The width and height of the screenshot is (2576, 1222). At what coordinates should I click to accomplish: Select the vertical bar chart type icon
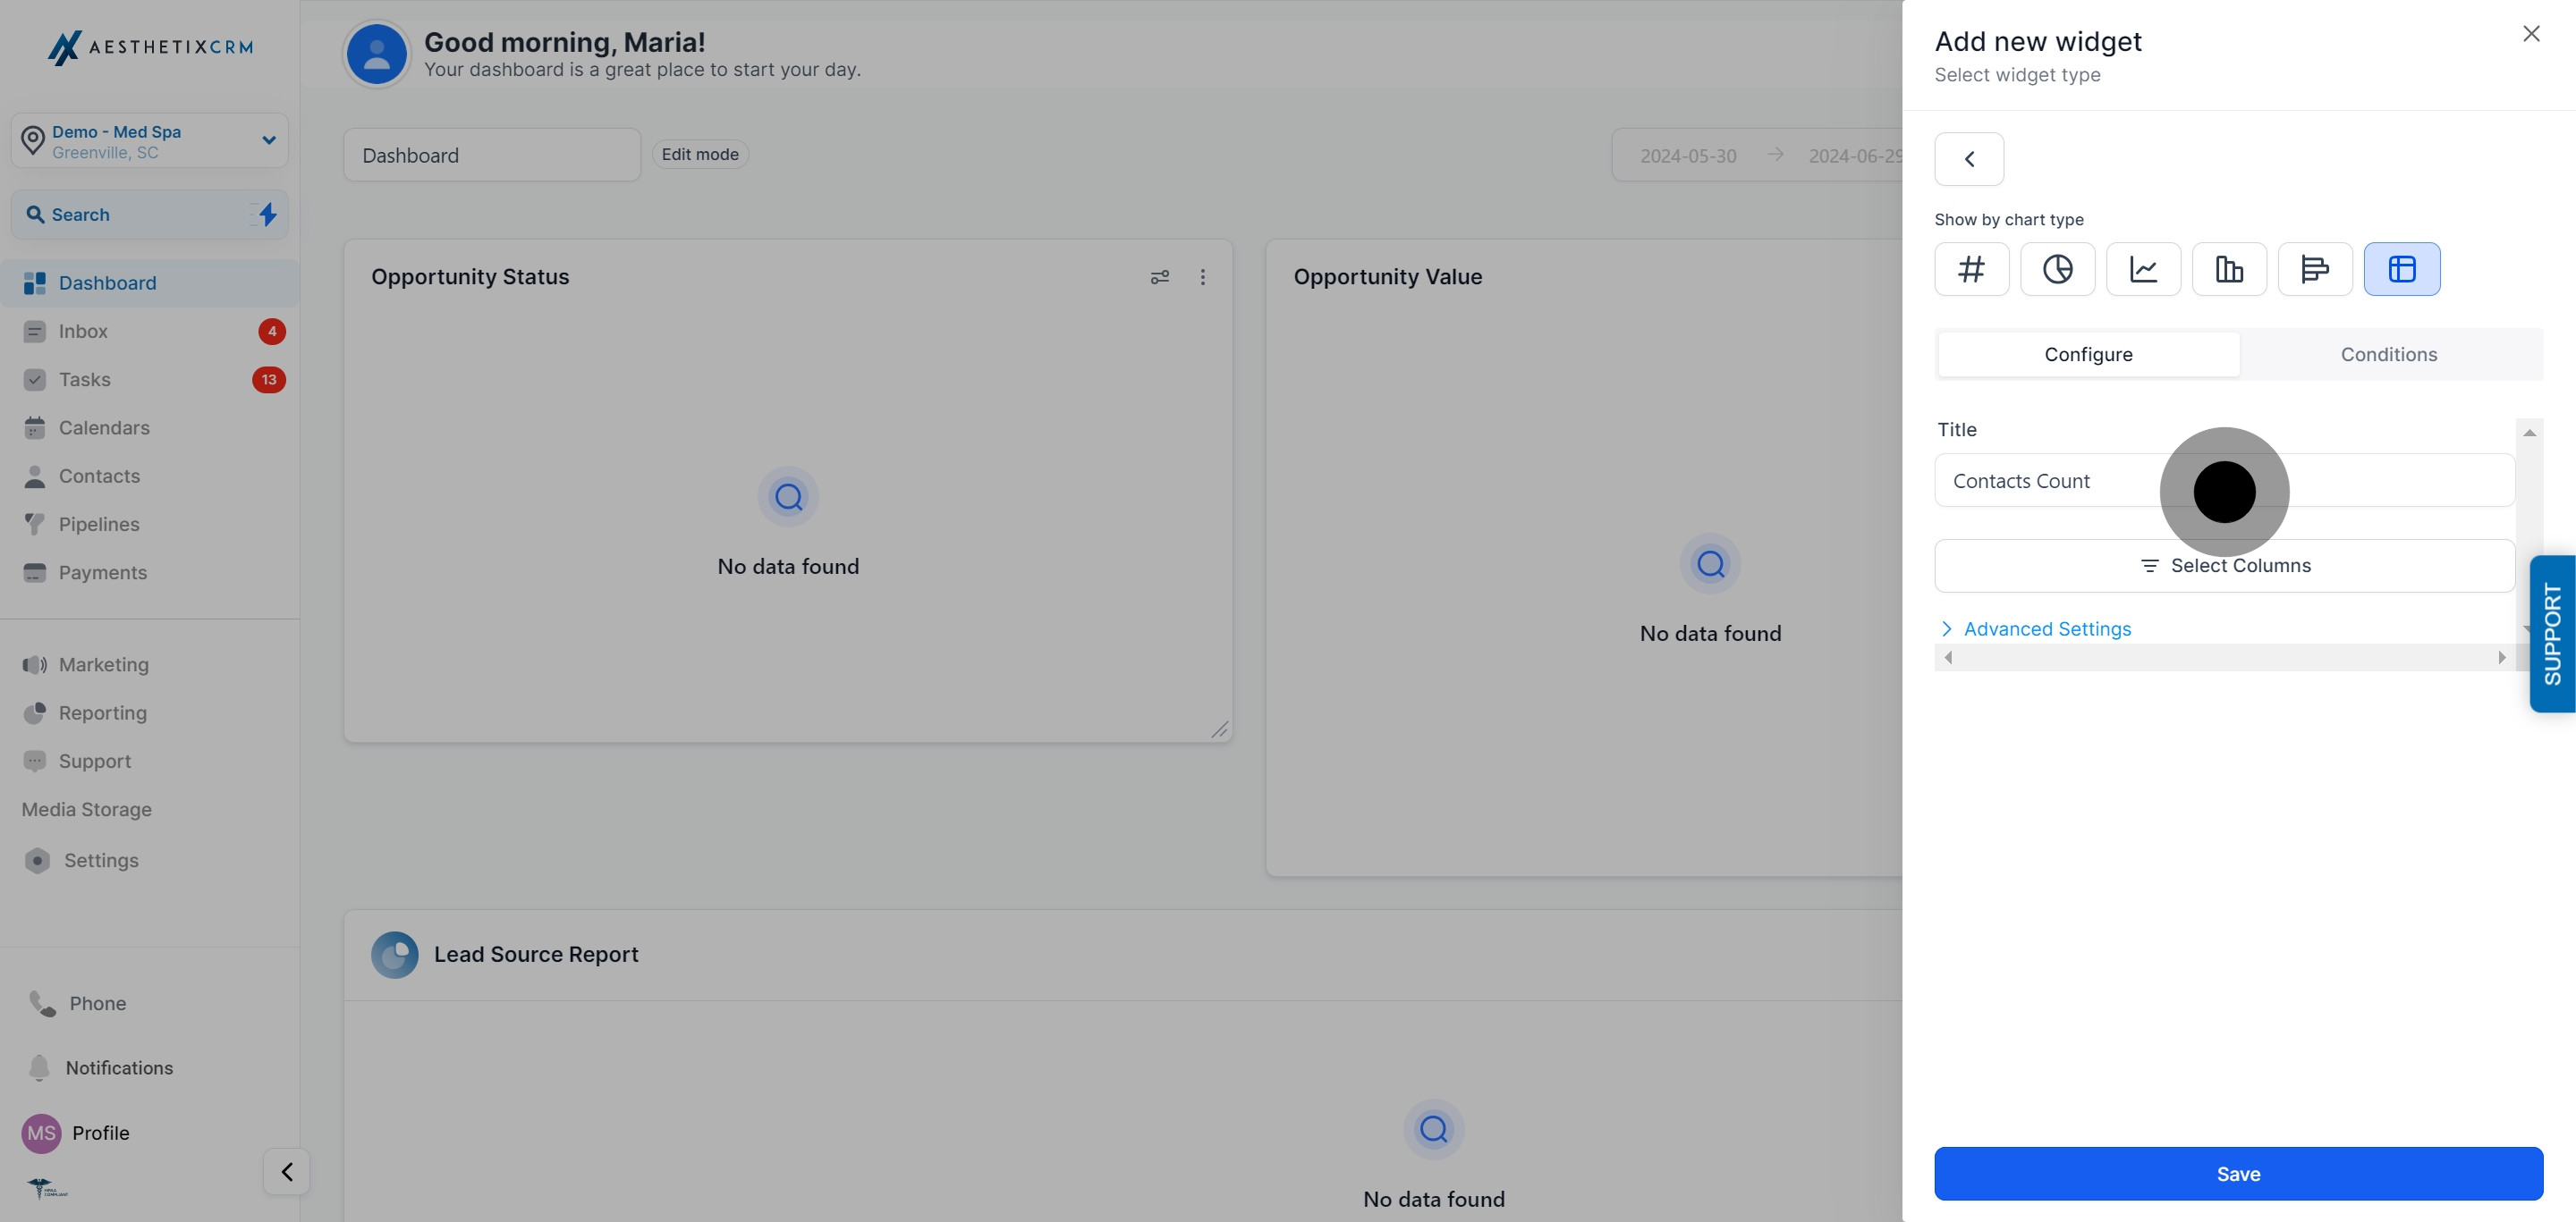[x=2229, y=269]
